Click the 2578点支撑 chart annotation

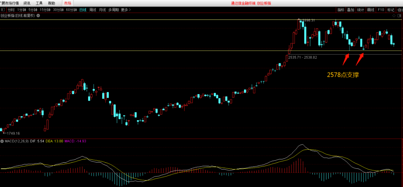[343, 75]
